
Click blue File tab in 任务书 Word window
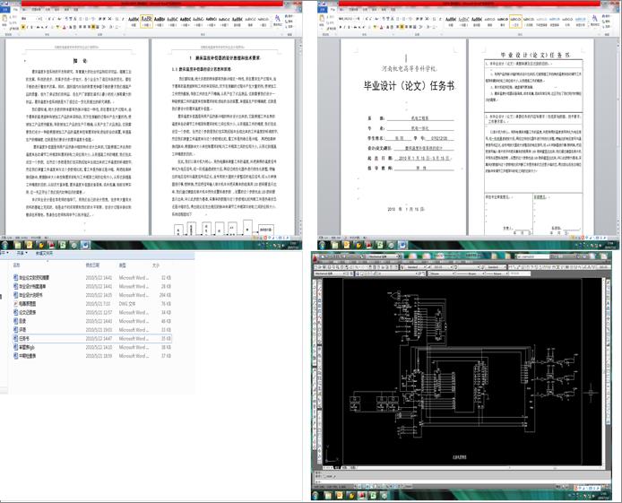(323, 10)
